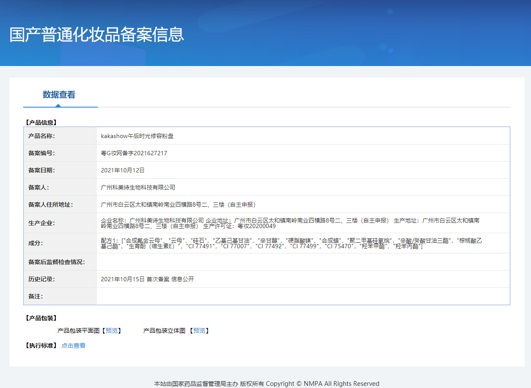Image resolution: width=531 pixels, height=388 pixels.
Task: Click the filing date 2021年10月12日
Action: tap(123, 170)
